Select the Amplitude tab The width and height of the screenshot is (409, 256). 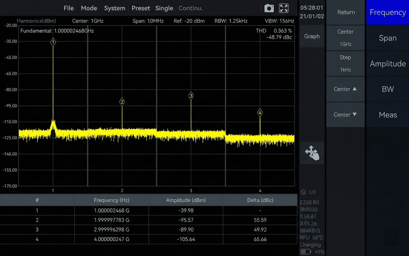387,64
